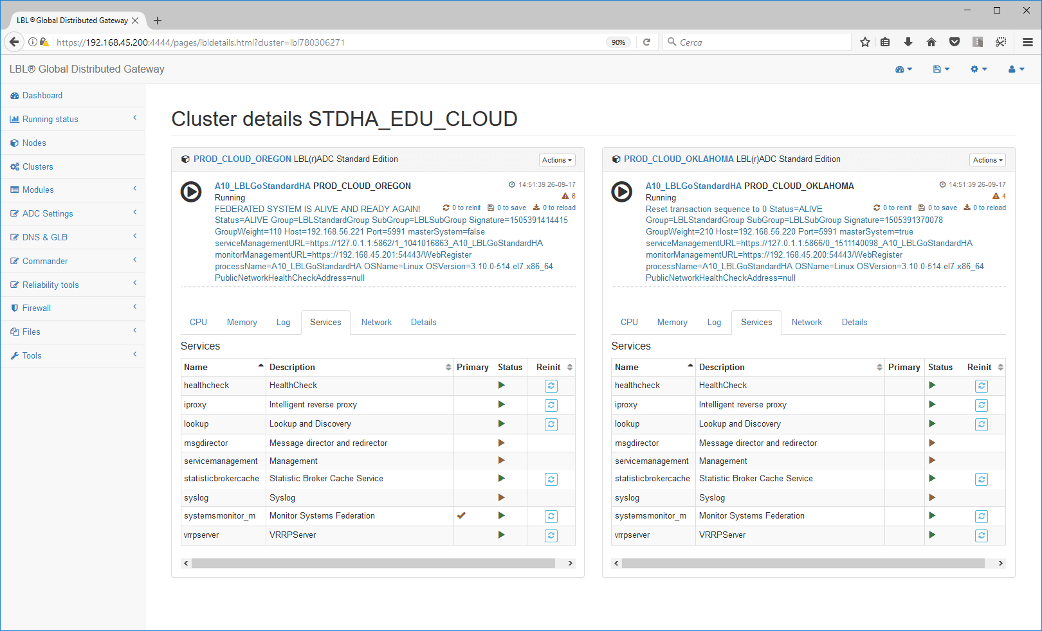The height and width of the screenshot is (631, 1042).
Task: Click the running play icon for PROD_CLOUD_OREGON
Action: tap(191, 191)
